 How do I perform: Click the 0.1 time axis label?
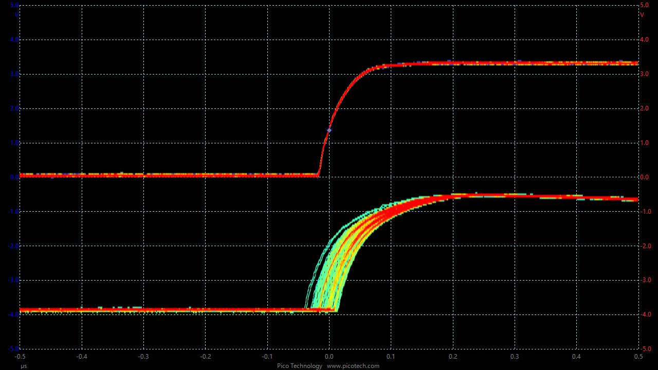pyautogui.click(x=391, y=356)
